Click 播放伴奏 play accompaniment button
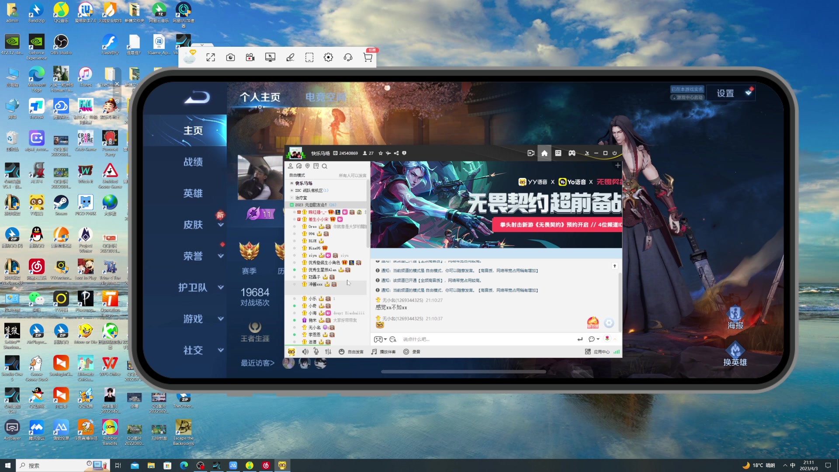839x472 pixels. [x=383, y=352]
